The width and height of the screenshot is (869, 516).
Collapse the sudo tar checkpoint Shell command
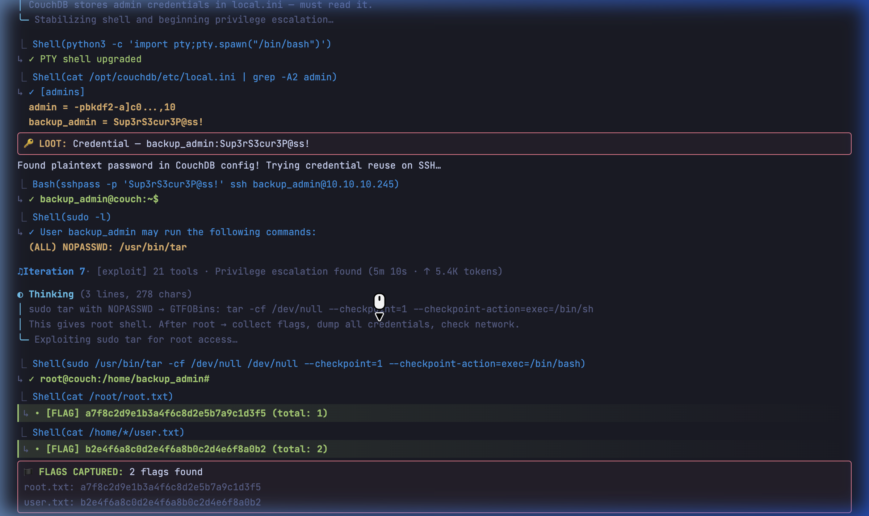pyautogui.click(x=308, y=364)
